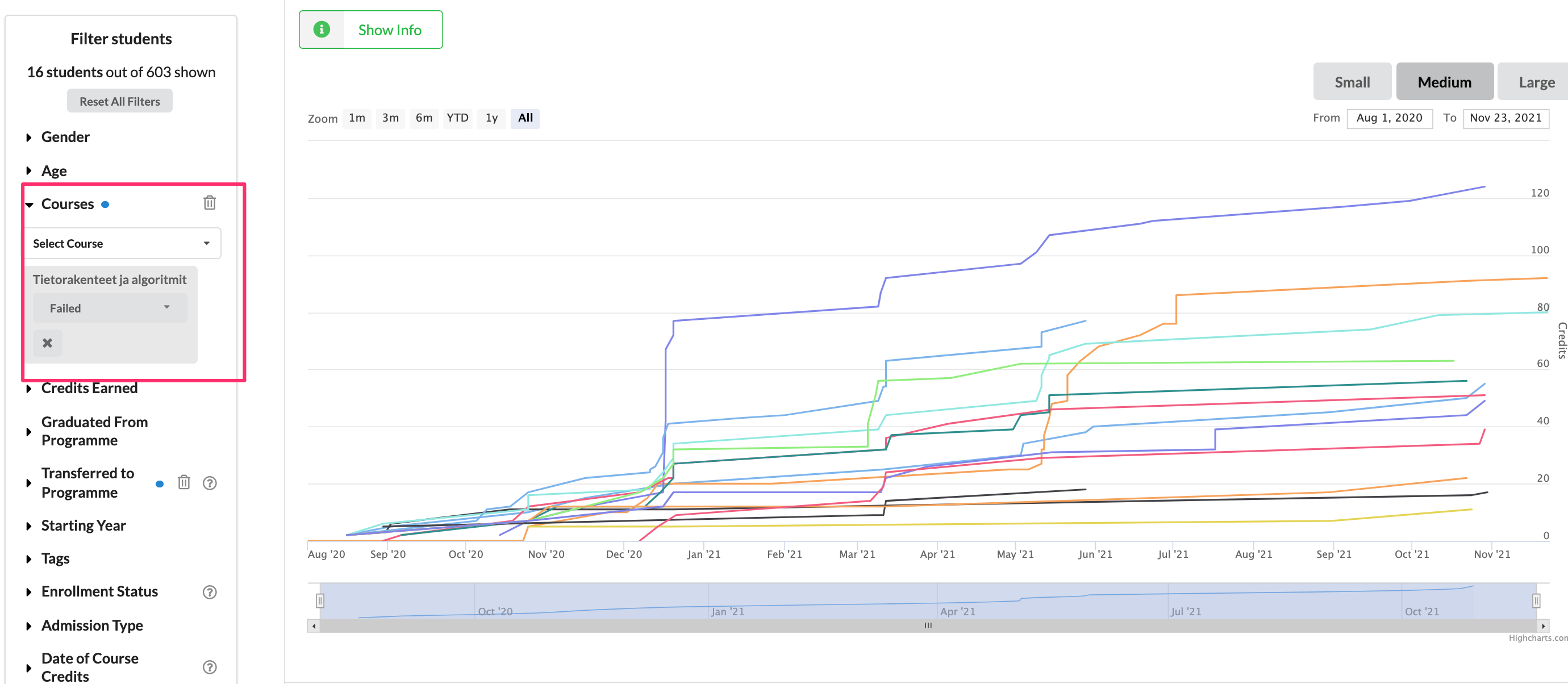1568x684 pixels.
Task: Select the Small chart size option
Action: [1352, 82]
